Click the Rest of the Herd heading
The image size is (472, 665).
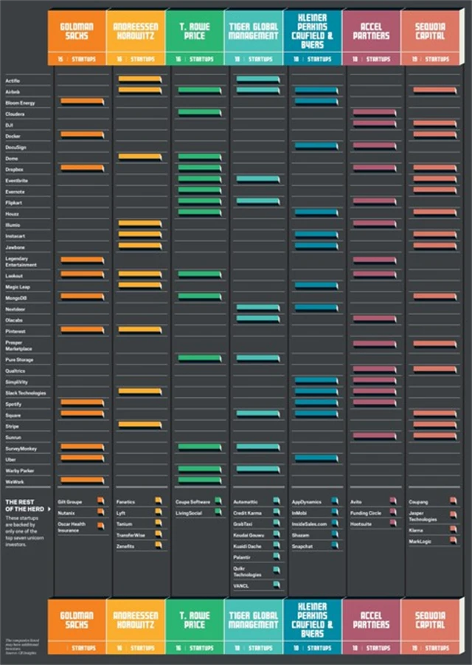coord(22,505)
